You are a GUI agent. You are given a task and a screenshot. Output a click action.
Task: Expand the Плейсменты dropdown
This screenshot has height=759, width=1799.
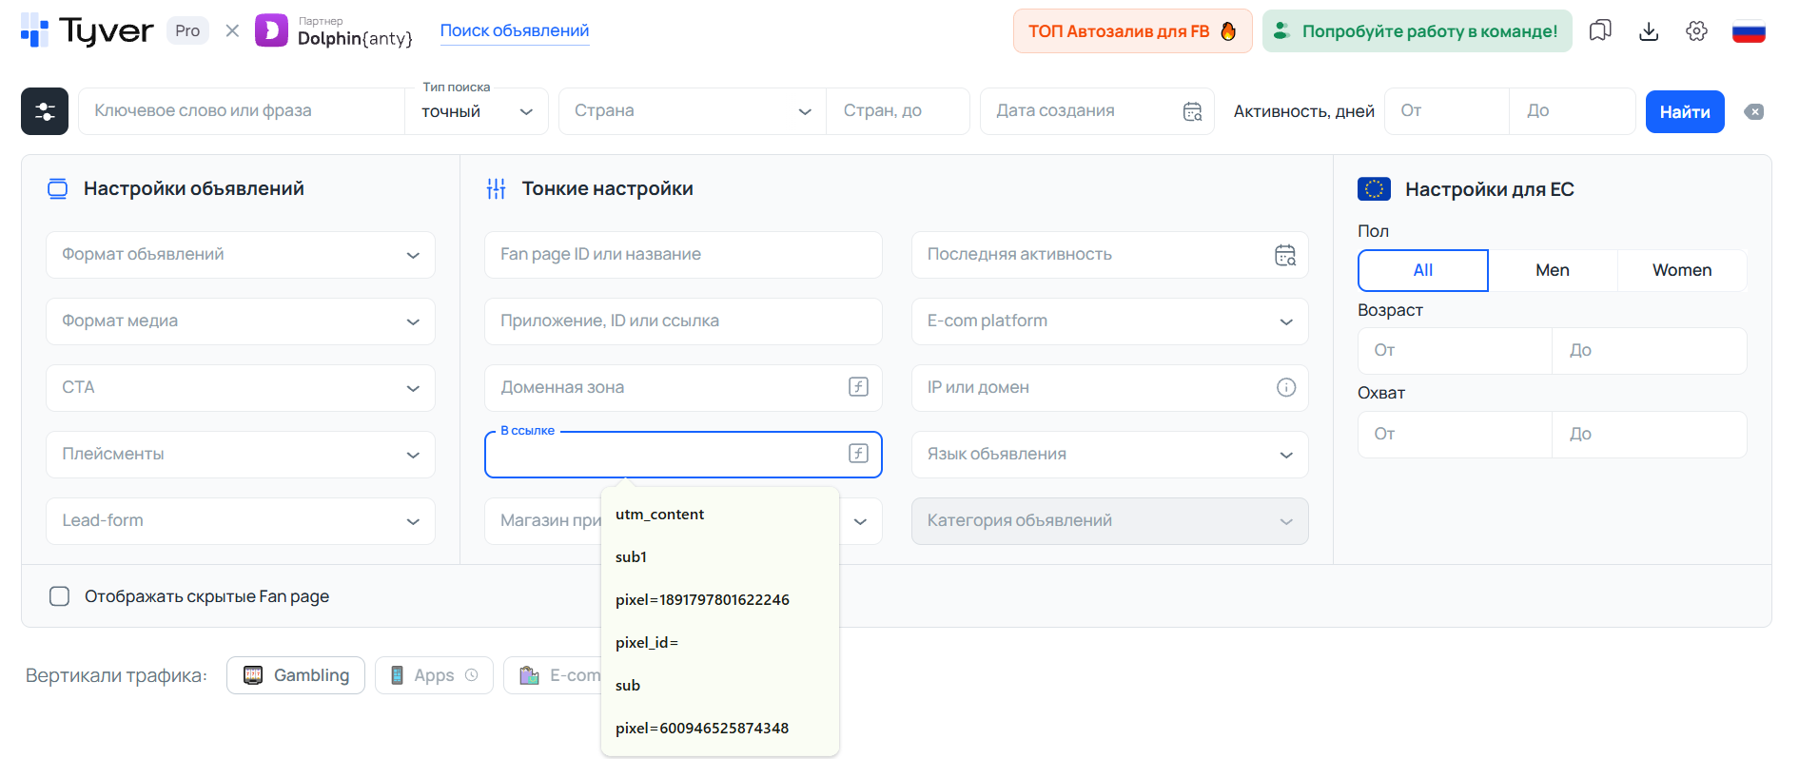tap(241, 455)
